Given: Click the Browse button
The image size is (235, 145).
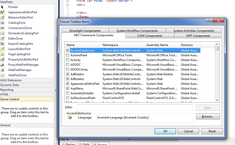Looking at the screenshot, I should coord(208,116).
